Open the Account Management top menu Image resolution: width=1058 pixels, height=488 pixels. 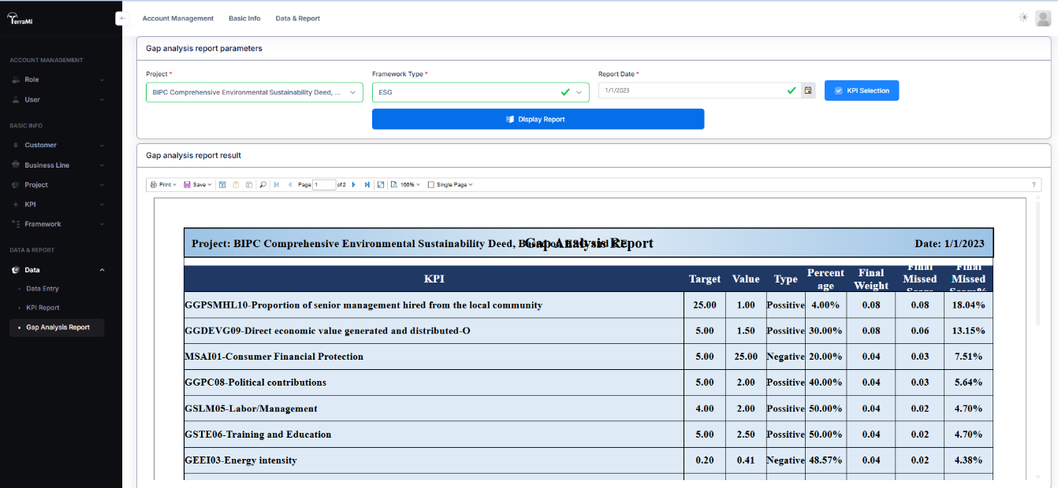(x=177, y=18)
